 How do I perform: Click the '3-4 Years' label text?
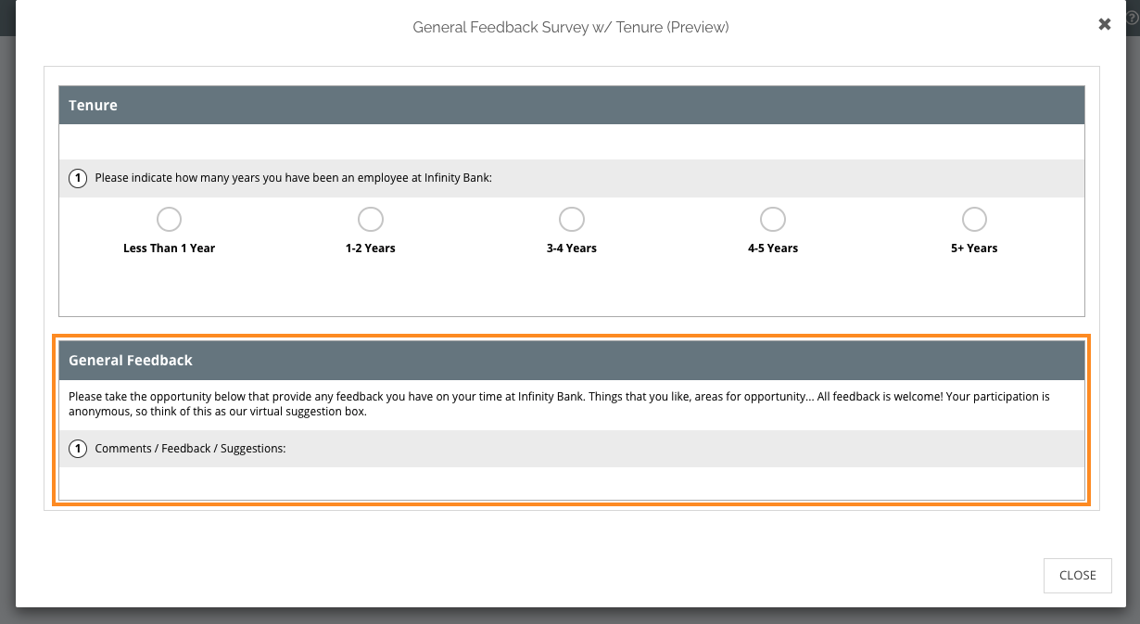pos(572,248)
